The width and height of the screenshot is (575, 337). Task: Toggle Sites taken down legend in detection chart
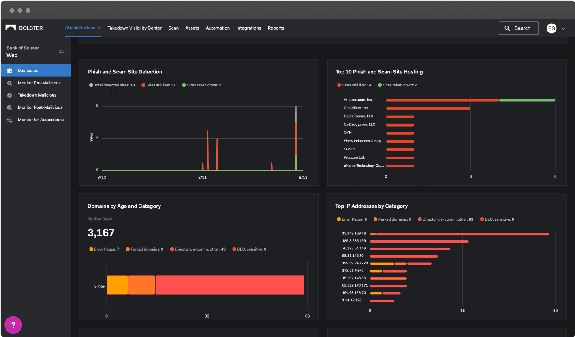[x=201, y=85]
